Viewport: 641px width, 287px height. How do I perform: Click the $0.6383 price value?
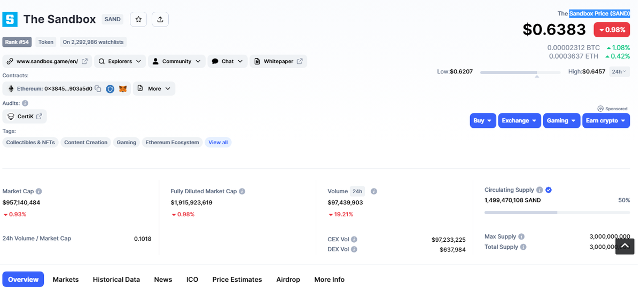pos(554,30)
